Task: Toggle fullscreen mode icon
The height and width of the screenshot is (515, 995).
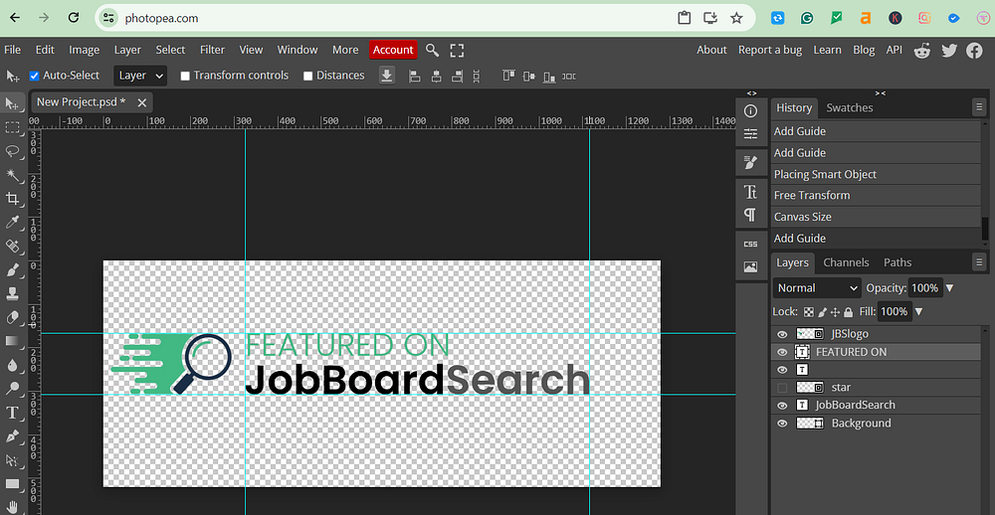Action: [457, 50]
